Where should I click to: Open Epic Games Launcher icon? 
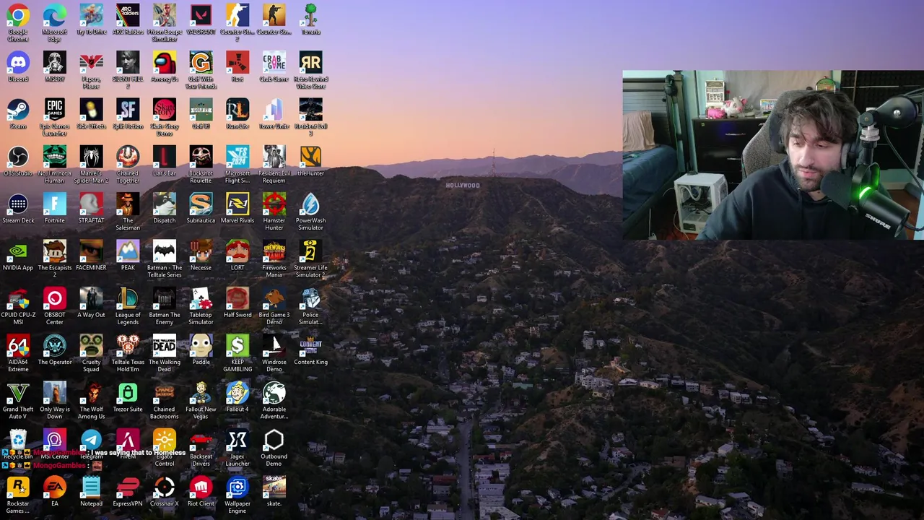(x=54, y=109)
